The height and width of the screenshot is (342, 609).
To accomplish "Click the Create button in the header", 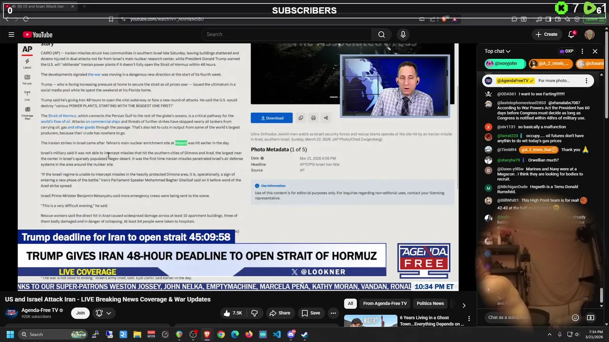I will pos(546,34).
